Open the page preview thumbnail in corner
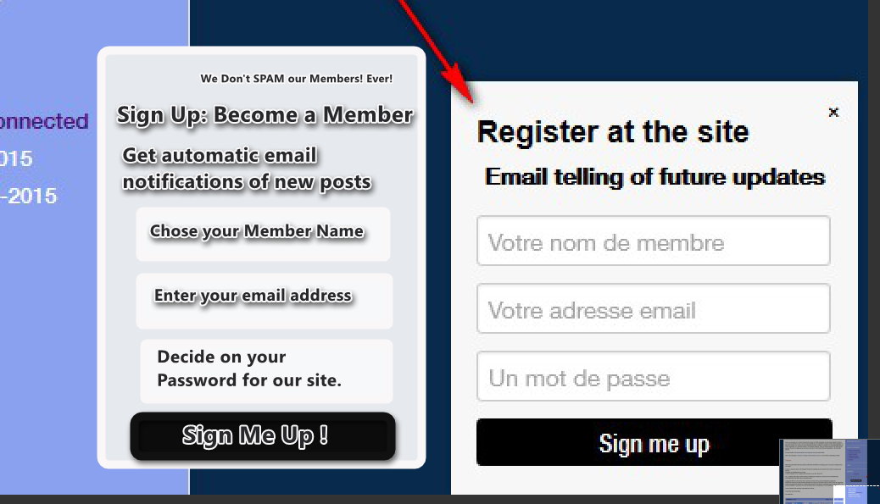The height and width of the screenshot is (504, 880). coord(829,472)
